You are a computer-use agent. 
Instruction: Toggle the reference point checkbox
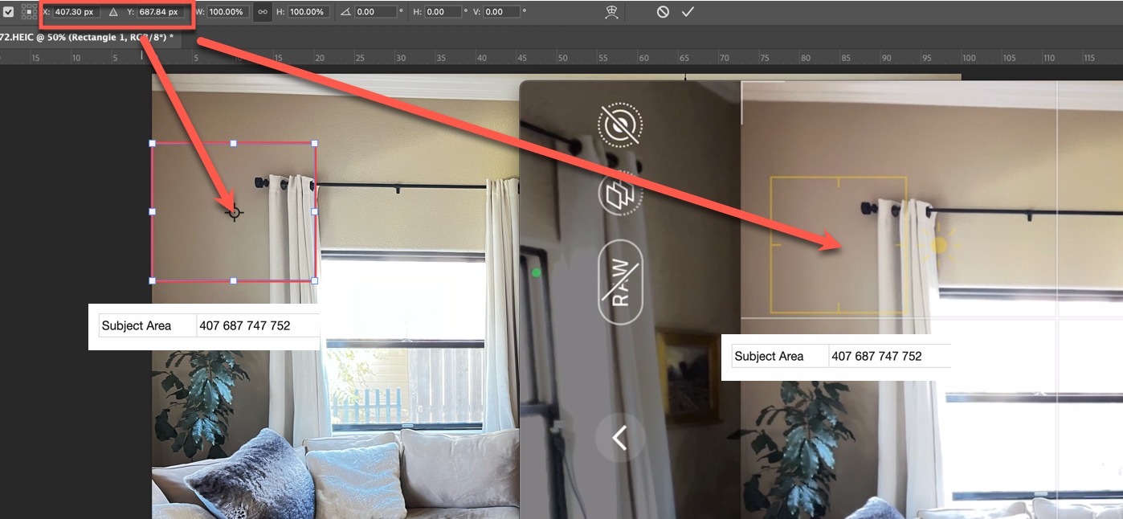coord(8,12)
